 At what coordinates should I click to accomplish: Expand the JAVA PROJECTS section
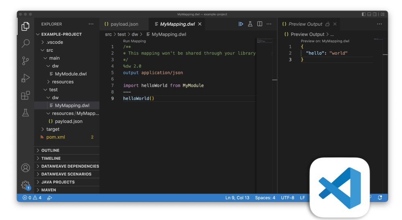click(x=67, y=182)
